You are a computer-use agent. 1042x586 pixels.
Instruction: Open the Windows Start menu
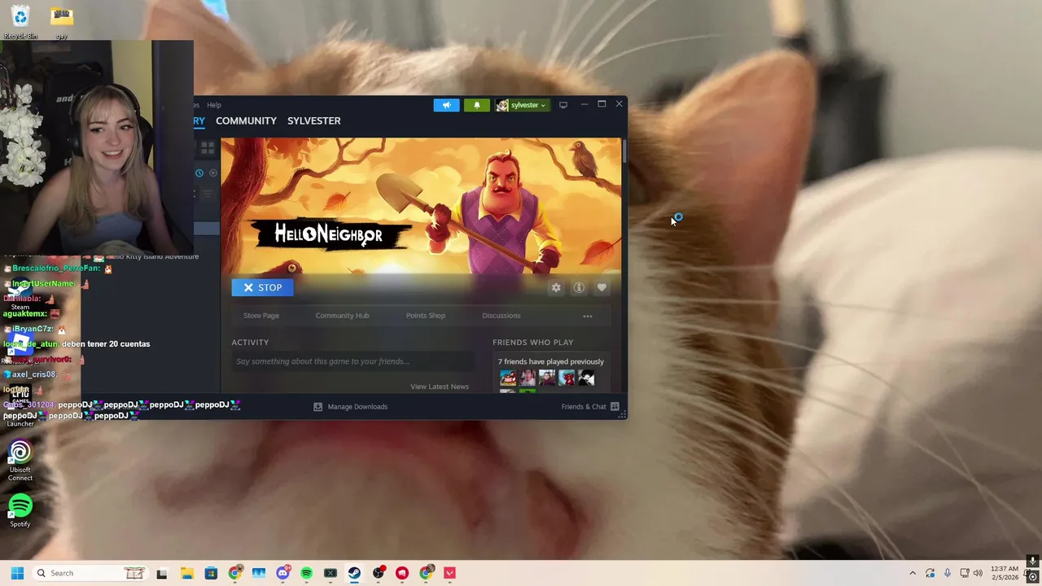point(17,573)
